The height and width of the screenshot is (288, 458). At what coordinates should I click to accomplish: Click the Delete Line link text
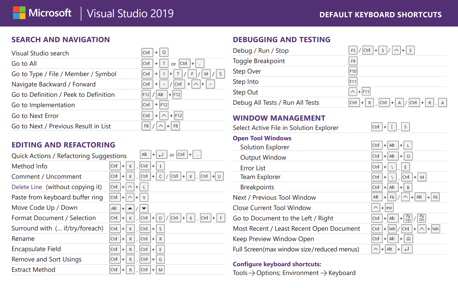click(27, 187)
